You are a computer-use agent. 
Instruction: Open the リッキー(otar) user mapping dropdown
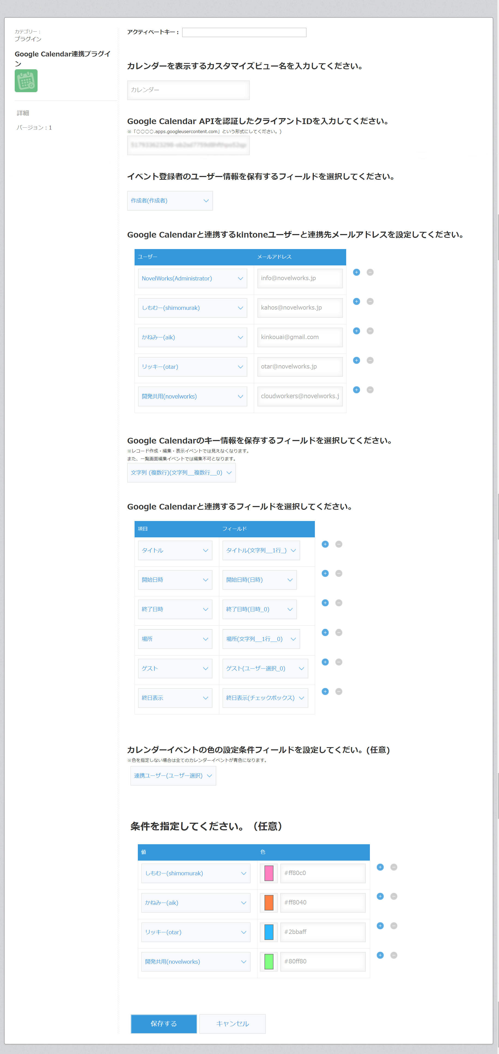point(193,367)
